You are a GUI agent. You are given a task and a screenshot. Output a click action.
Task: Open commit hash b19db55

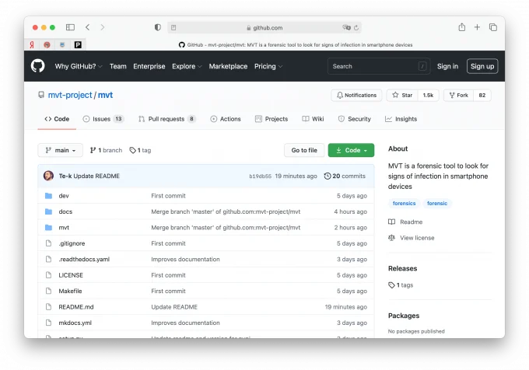pyautogui.click(x=260, y=176)
